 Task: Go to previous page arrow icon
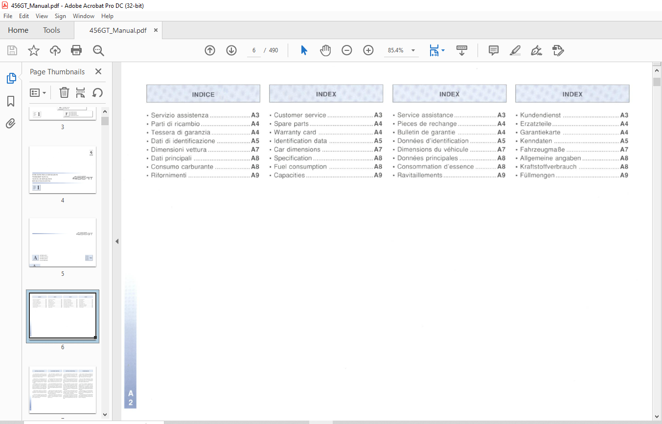pos(210,50)
